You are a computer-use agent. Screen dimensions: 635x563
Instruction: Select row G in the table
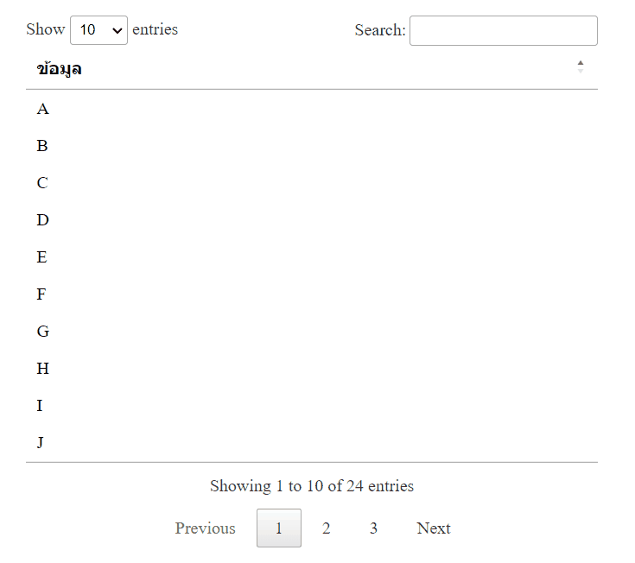(43, 332)
